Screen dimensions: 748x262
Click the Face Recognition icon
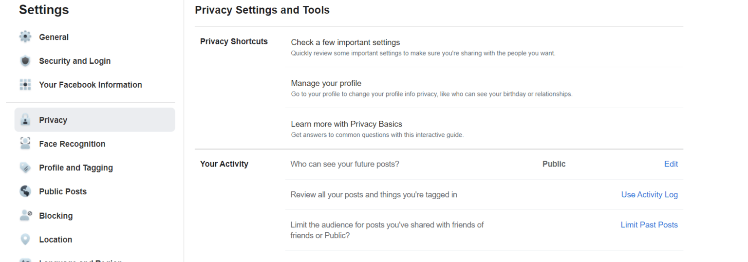pos(25,144)
